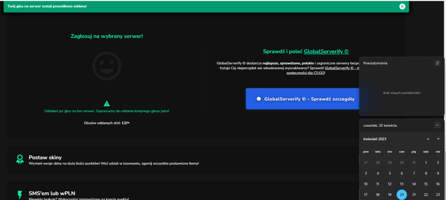Viewport: 446px width, 200px height.
Task: Select April 5 in calendar
Action: tap(390, 173)
